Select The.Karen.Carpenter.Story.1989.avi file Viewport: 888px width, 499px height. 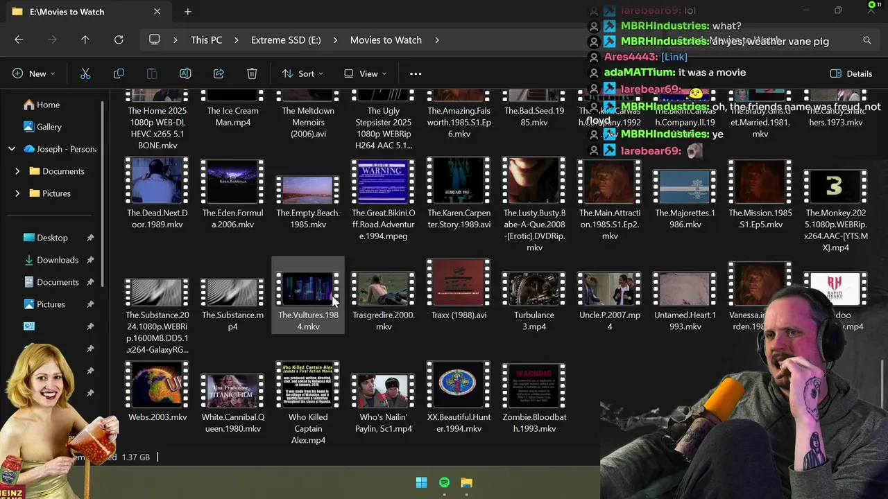coord(459,194)
